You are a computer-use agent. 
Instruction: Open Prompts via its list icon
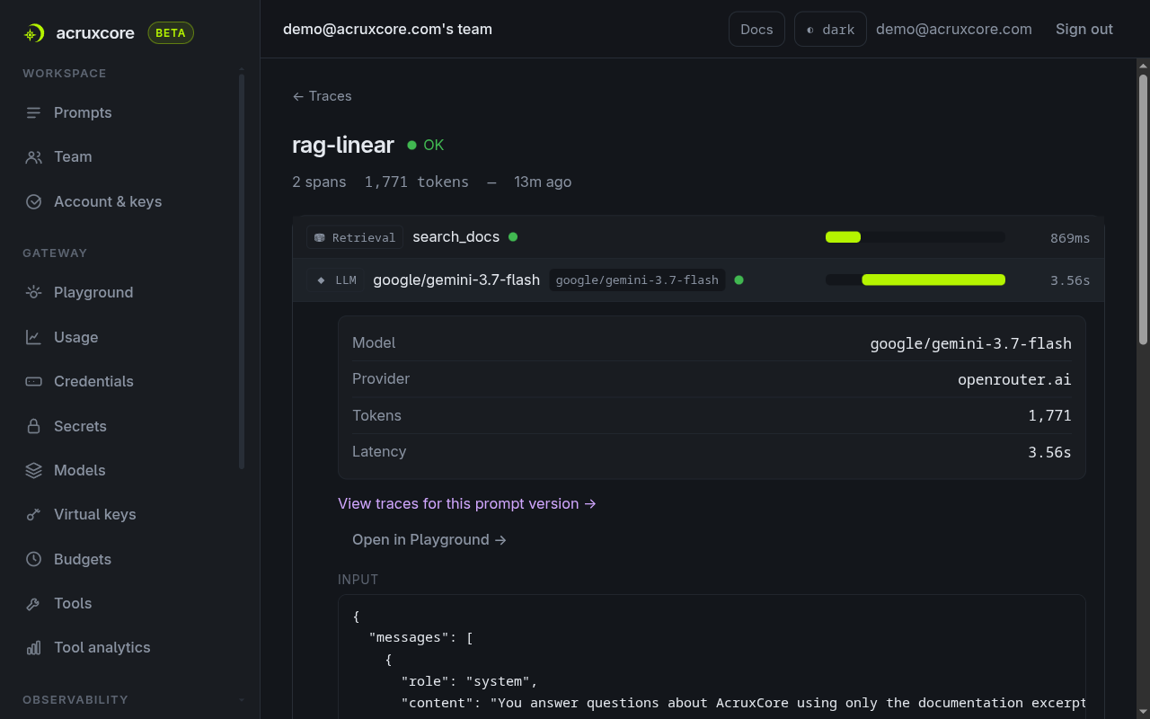tap(33, 112)
